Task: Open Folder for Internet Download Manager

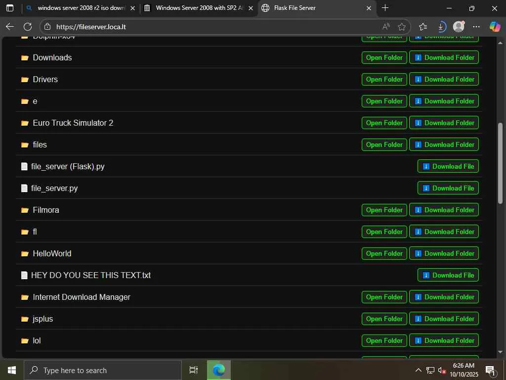Action: pyautogui.click(x=384, y=297)
